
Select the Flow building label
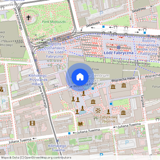pos(95,69)
